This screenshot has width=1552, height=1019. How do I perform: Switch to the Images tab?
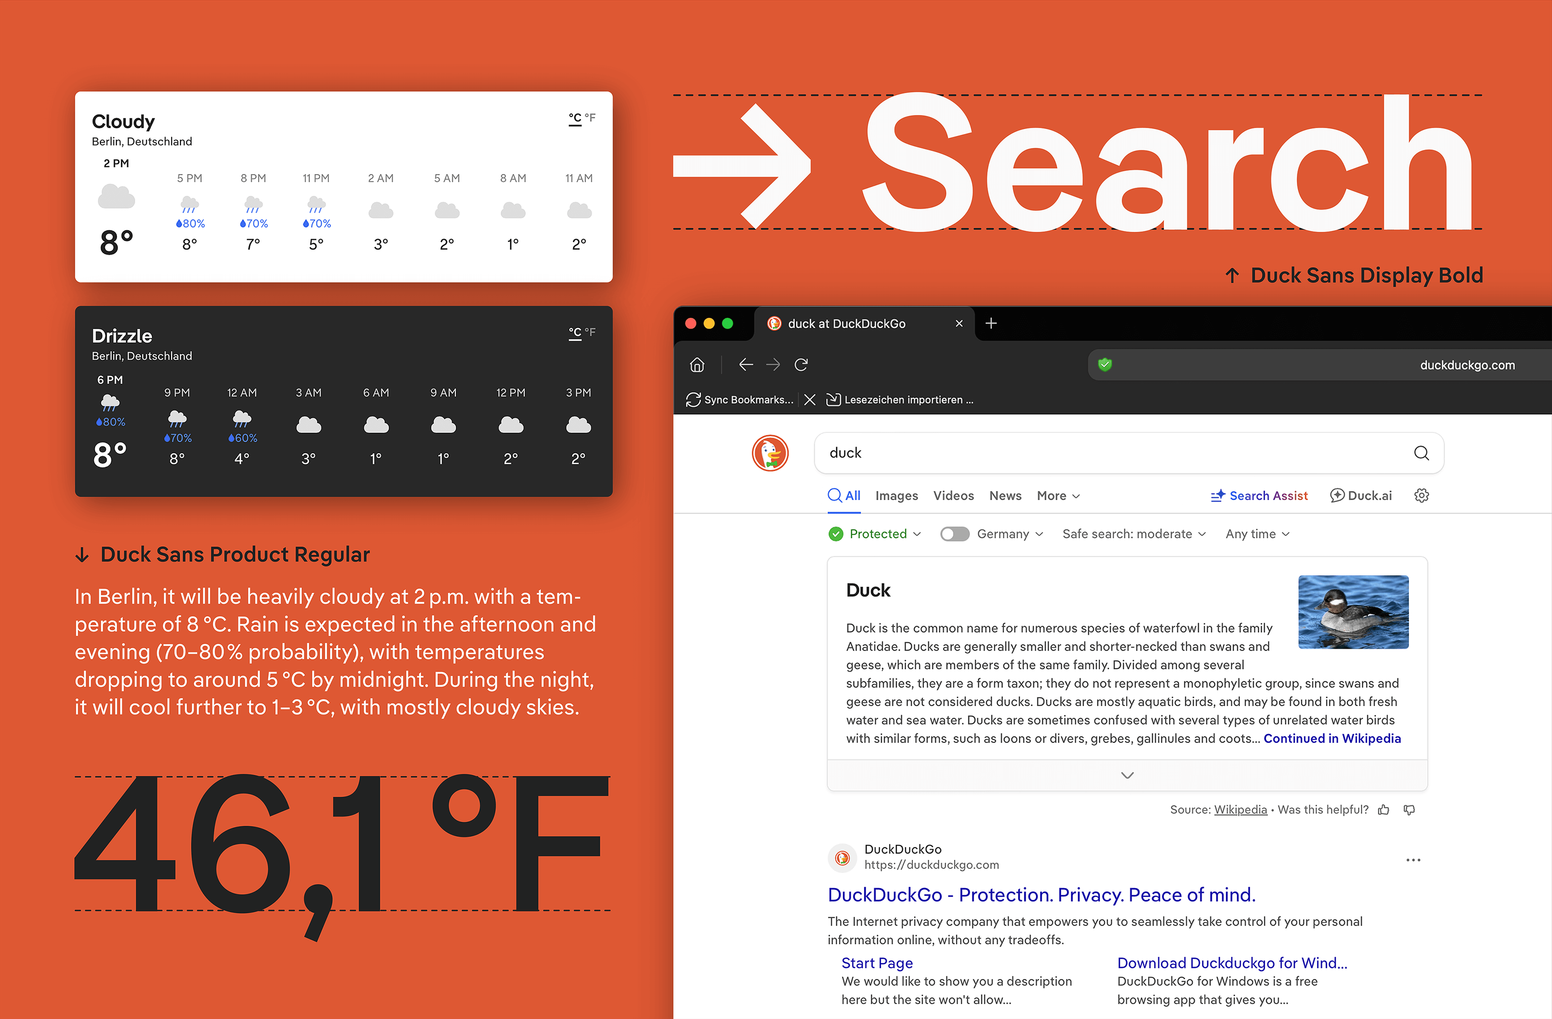tap(897, 496)
